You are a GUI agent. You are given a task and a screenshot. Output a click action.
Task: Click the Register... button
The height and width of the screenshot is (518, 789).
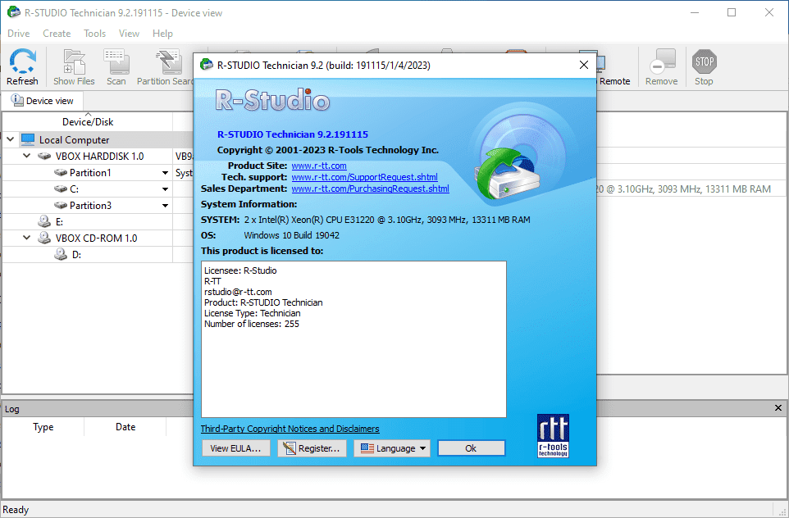pyautogui.click(x=312, y=448)
